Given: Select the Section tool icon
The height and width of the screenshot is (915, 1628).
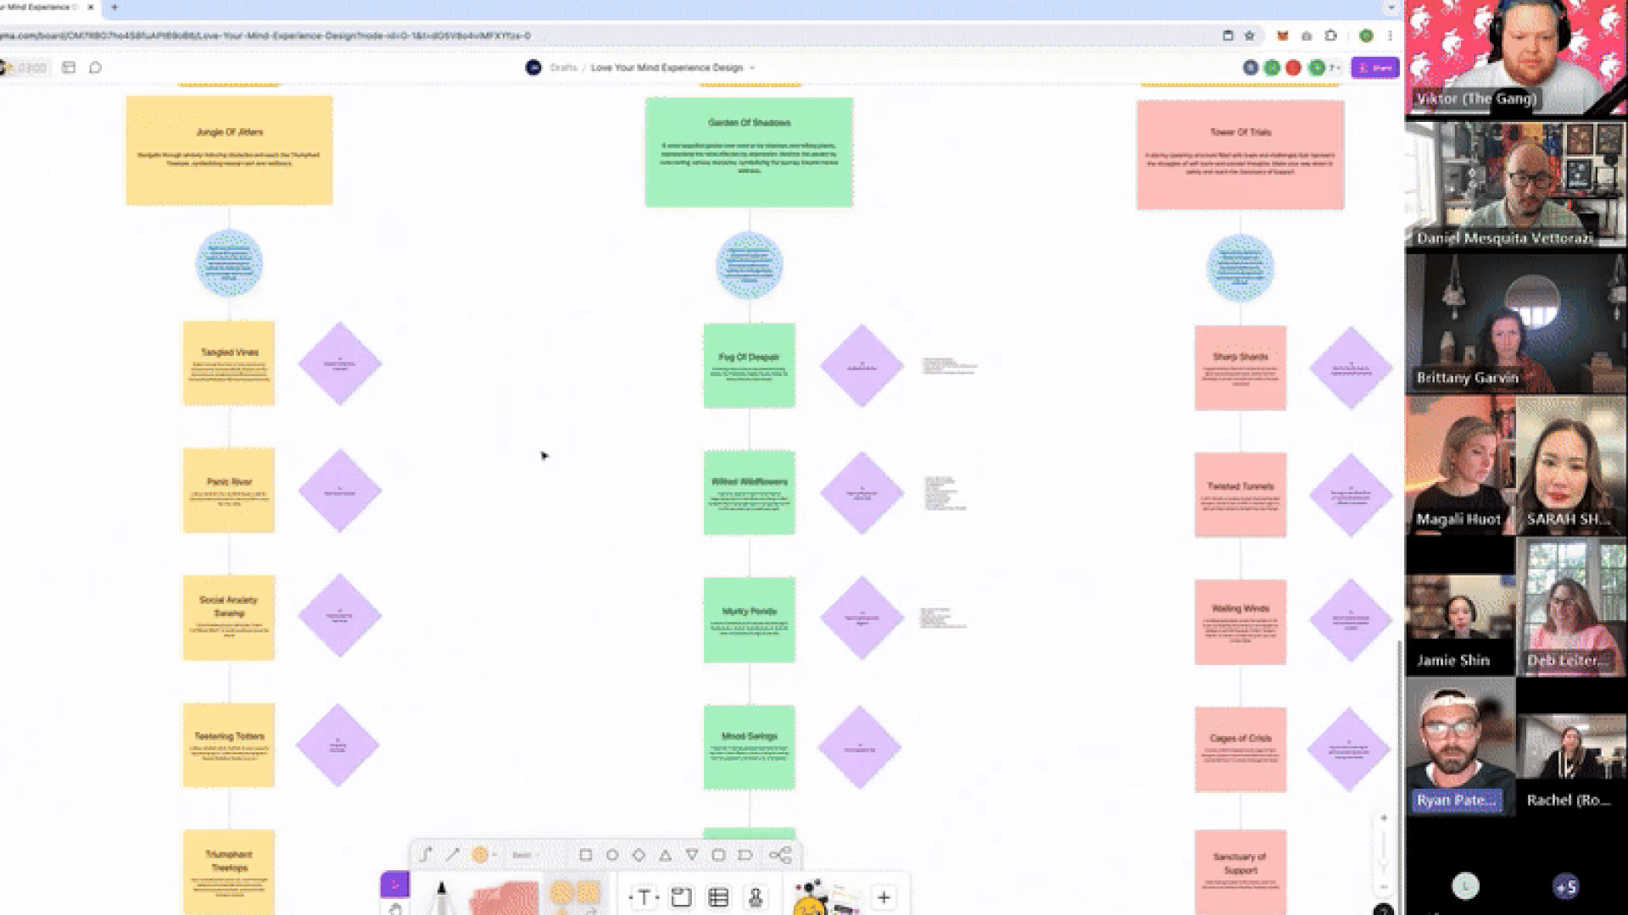Looking at the screenshot, I should coord(681,897).
